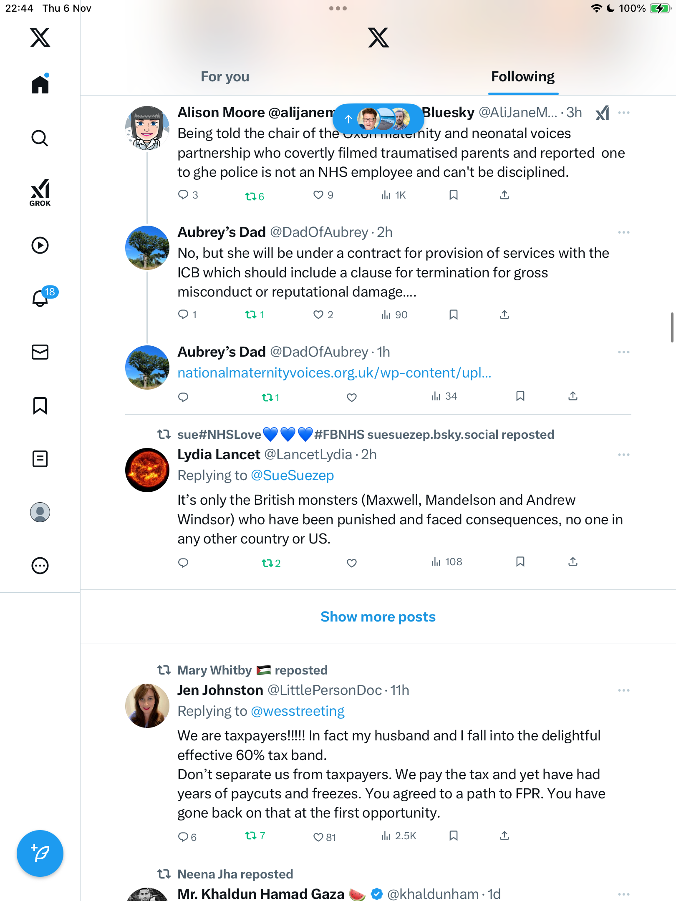Expand the sidebar More circle menu
The height and width of the screenshot is (901, 676).
point(40,566)
